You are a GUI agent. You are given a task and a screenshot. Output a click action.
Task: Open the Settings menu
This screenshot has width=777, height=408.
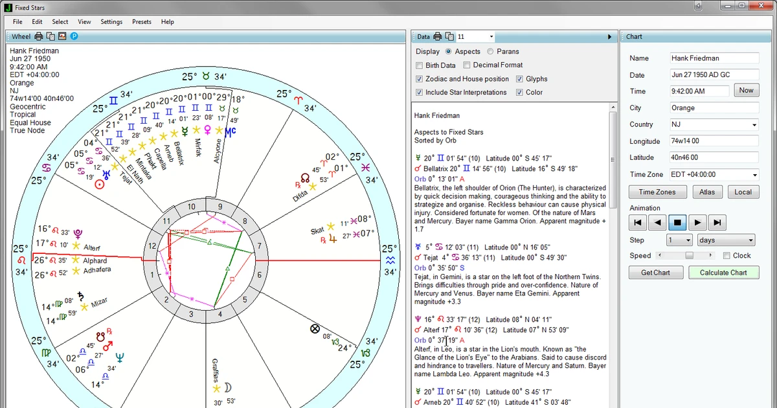111,21
